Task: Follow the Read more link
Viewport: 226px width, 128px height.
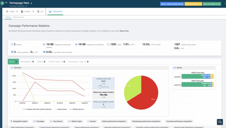Action: click(124, 31)
